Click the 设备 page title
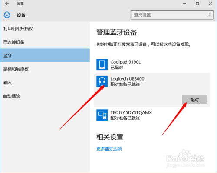The width and height of the screenshot is (217, 173). [x=21, y=15]
